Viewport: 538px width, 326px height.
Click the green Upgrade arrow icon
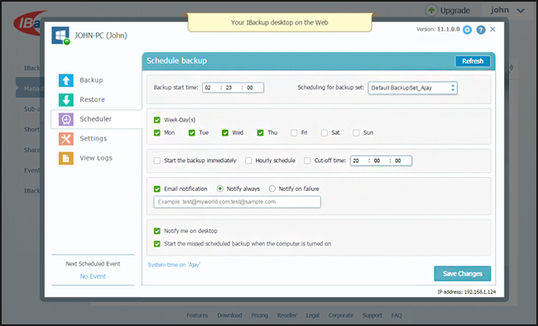(431, 10)
